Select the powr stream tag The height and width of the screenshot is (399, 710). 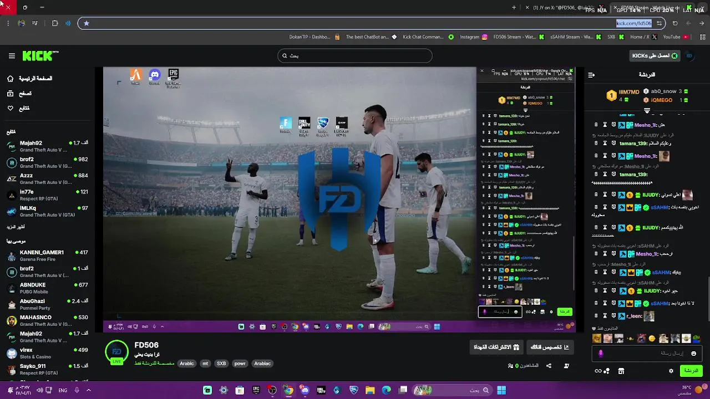point(240,364)
